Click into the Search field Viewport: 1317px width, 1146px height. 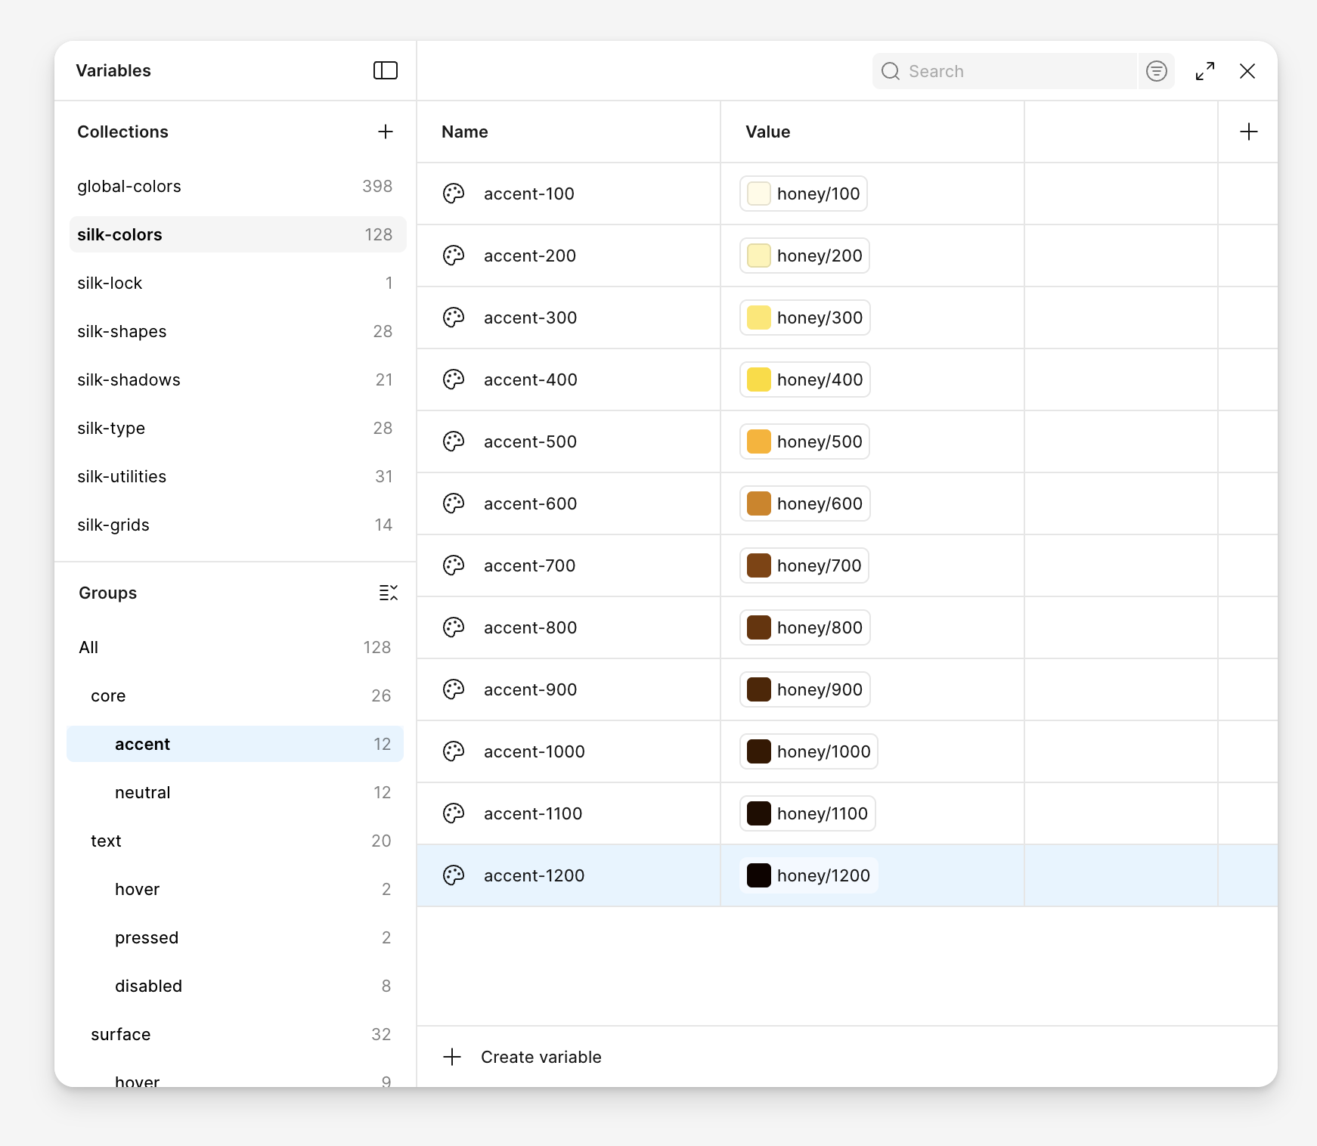[1013, 71]
